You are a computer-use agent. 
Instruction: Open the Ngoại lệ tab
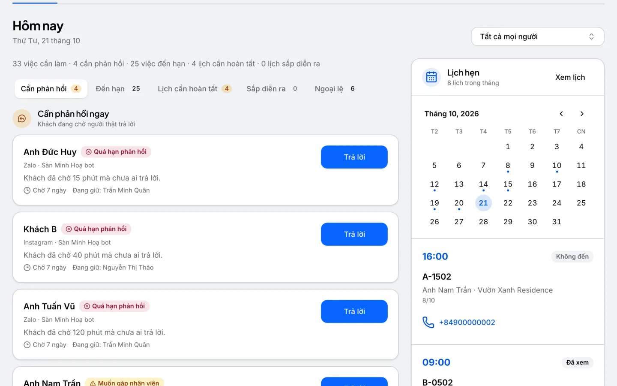[335, 89]
